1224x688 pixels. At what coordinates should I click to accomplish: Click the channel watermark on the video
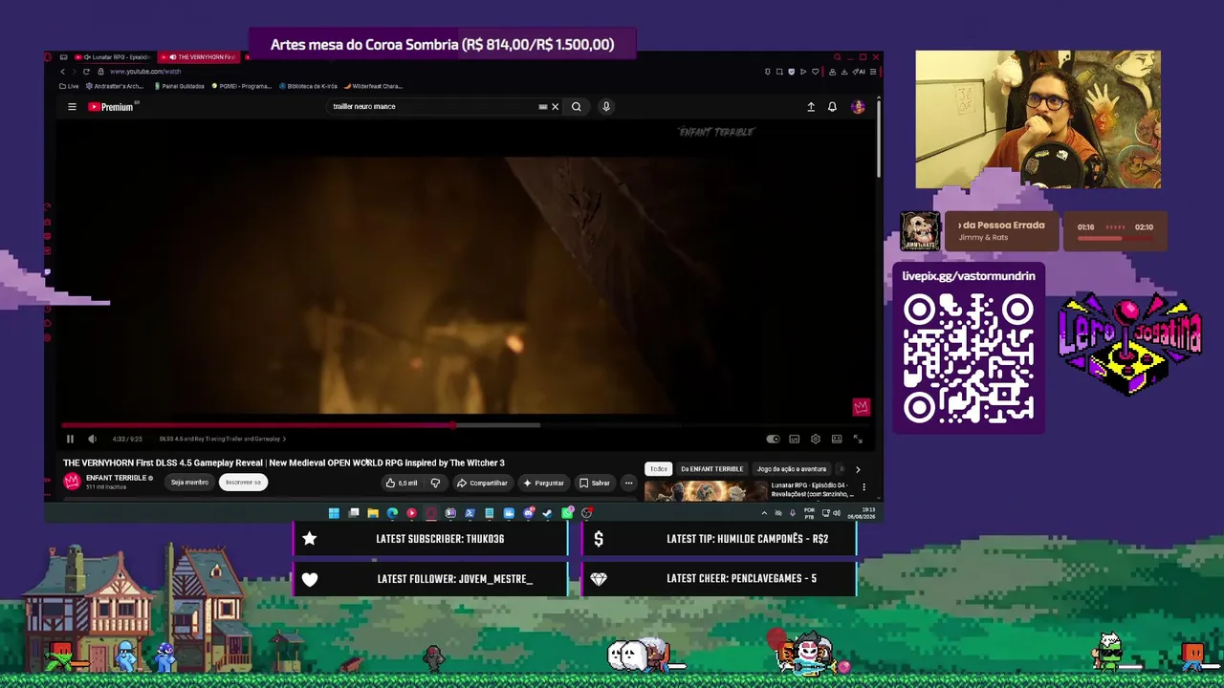point(861,408)
